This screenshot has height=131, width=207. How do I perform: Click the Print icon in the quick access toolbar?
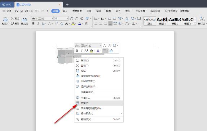[26, 11]
